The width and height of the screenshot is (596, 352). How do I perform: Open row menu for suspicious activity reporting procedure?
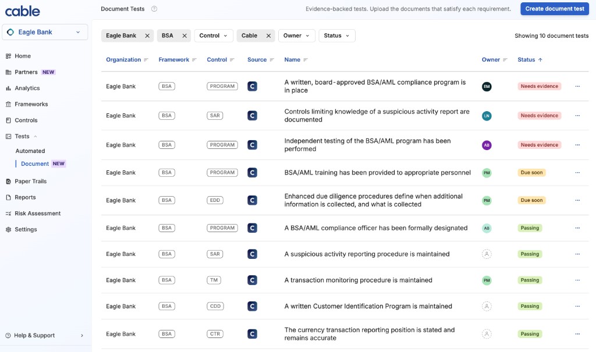[x=577, y=254]
